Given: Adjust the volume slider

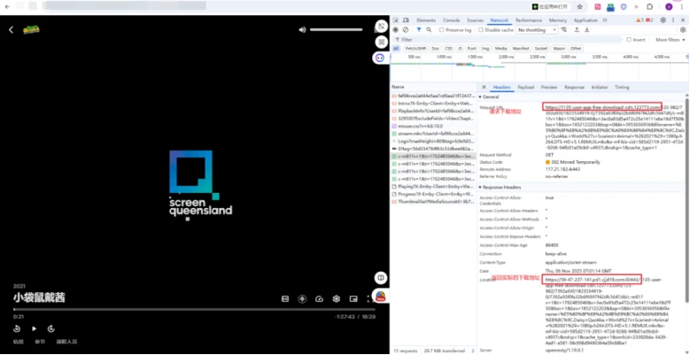Looking at the screenshot, I should point(337,29).
